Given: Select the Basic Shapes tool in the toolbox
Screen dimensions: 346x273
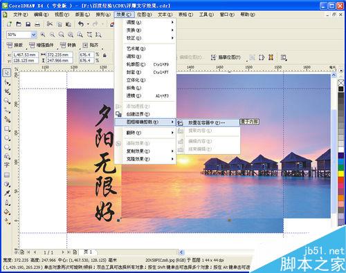Looking at the screenshot, I should click(x=7, y=156).
